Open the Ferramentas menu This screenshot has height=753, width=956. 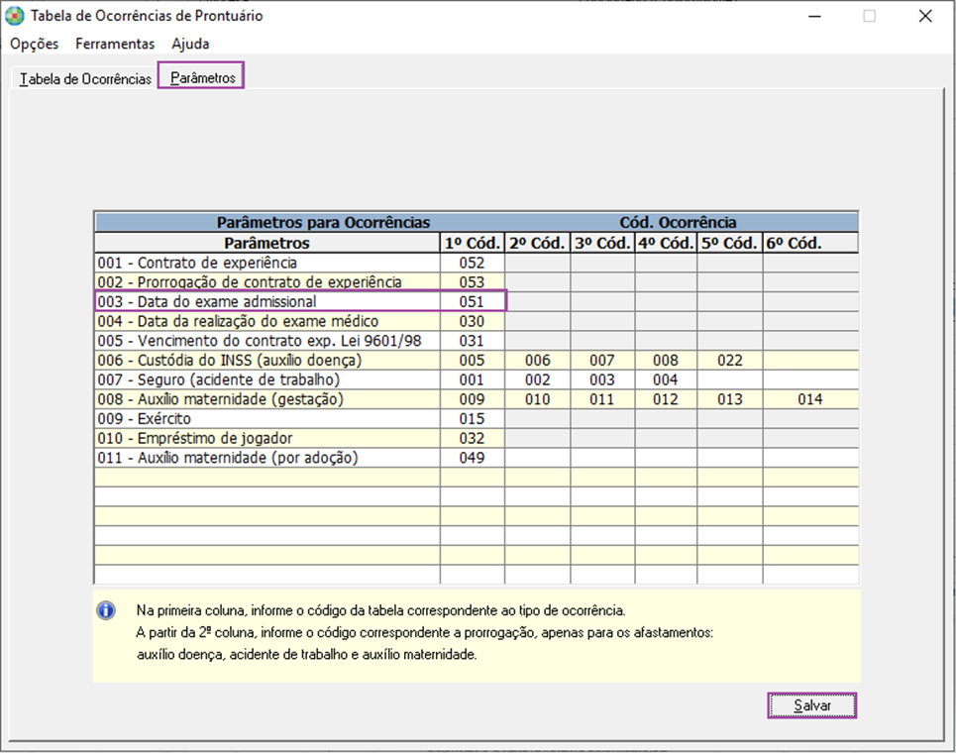point(115,44)
